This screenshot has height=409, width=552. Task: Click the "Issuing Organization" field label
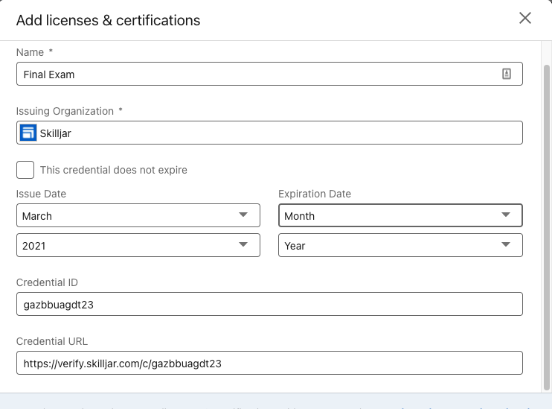[65, 111]
